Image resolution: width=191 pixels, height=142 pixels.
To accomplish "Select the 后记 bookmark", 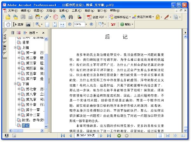I will point(25,125).
